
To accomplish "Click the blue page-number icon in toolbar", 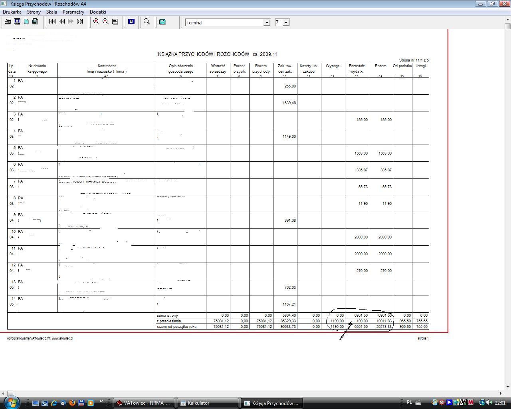I will pyautogui.click(x=131, y=22).
